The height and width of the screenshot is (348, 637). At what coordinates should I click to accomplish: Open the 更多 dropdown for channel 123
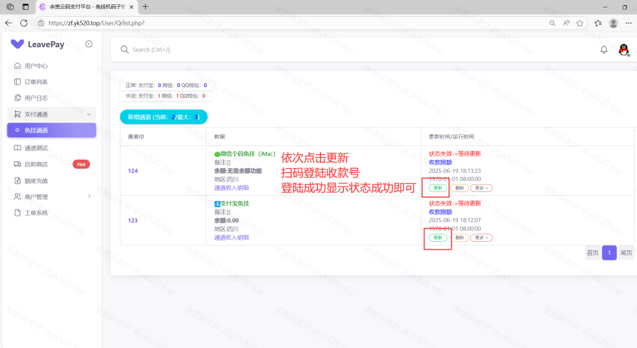[481, 237]
